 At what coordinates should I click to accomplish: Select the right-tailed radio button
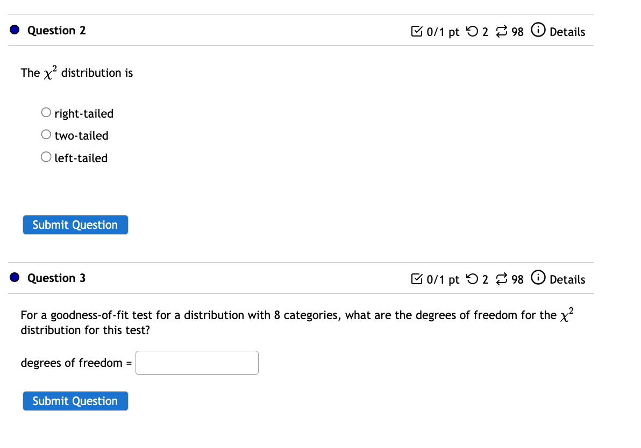coord(46,112)
